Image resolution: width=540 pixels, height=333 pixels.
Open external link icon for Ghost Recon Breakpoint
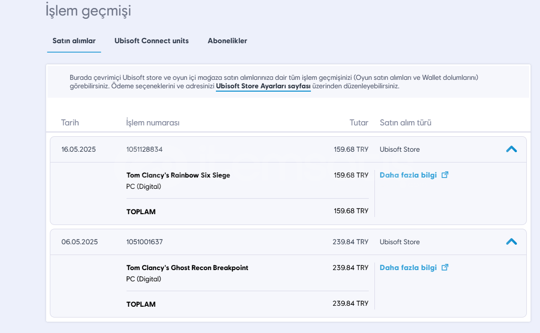coord(445,267)
